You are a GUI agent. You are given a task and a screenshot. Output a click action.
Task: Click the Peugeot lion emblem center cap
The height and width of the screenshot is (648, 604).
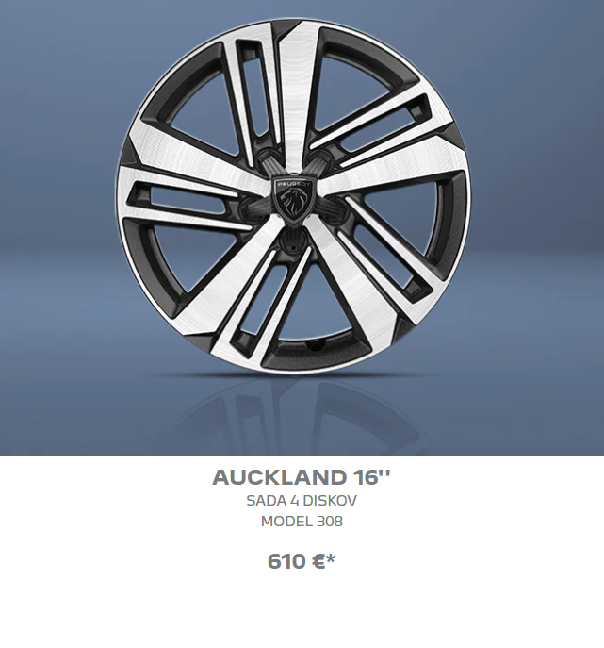click(294, 201)
